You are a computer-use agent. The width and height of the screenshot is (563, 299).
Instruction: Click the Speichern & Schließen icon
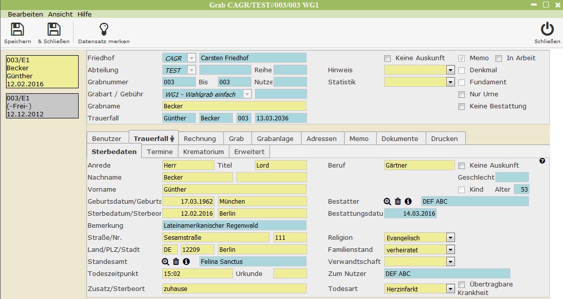click(54, 30)
